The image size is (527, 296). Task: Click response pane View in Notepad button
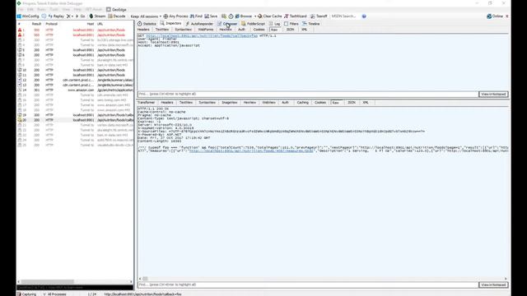pyautogui.click(x=493, y=285)
